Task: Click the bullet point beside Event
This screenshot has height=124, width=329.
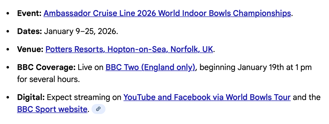Action: (9, 13)
